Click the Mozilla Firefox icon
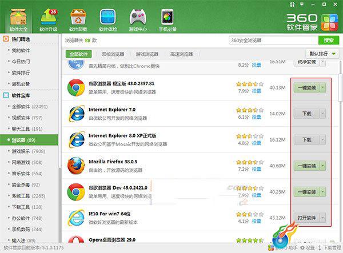343x253 pixels. tap(76, 166)
